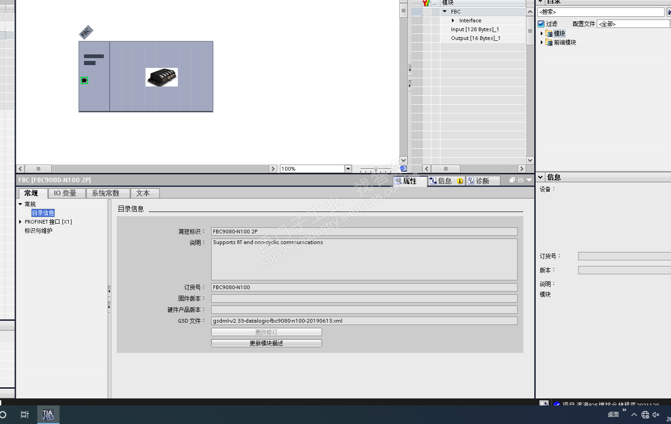
Task: Click the yellow info indicator icon
Action: pos(460,181)
